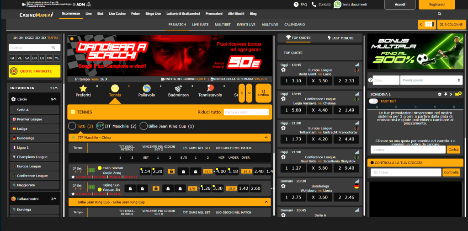The width and height of the screenshot is (468, 231).
Task: Open the Calendario tab
Action: (x=295, y=25)
